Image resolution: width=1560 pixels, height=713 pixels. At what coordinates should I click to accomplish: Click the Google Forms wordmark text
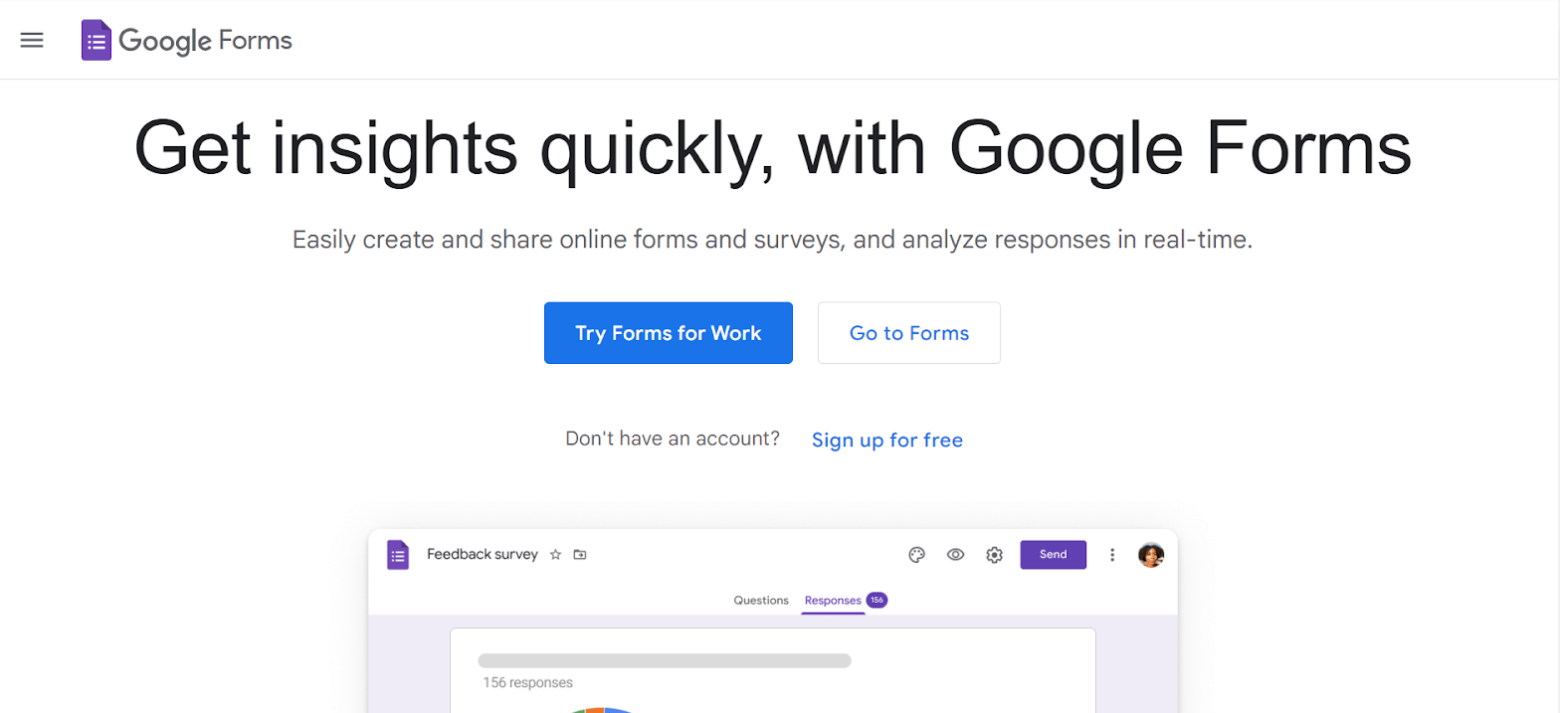pyautogui.click(x=205, y=41)
